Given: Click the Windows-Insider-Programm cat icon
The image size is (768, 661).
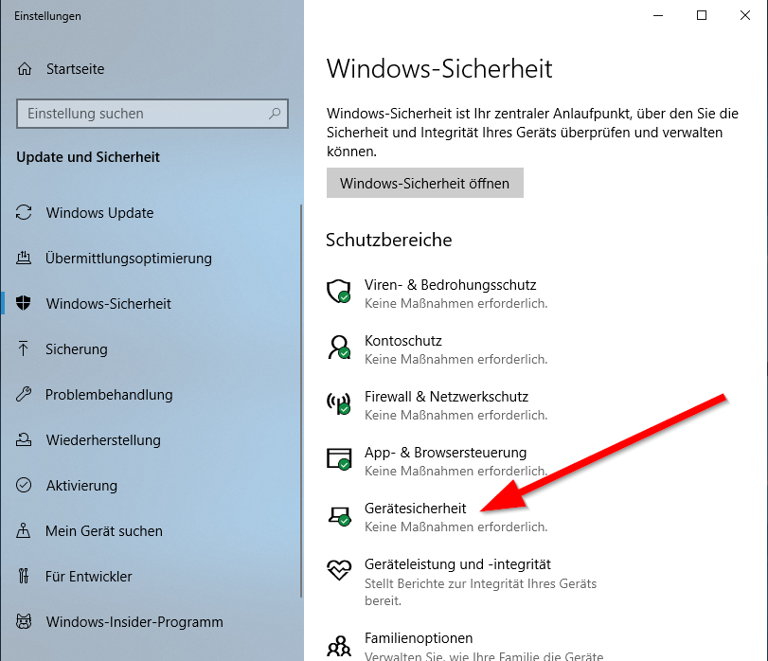Looking at the screenshot, I should coord(24,621).
